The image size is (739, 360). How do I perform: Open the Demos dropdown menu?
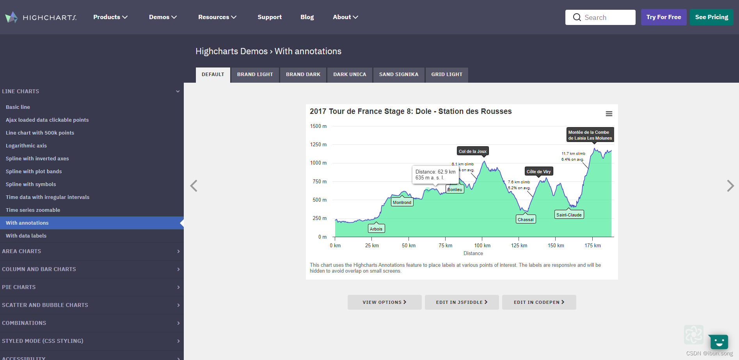point(163,17)
